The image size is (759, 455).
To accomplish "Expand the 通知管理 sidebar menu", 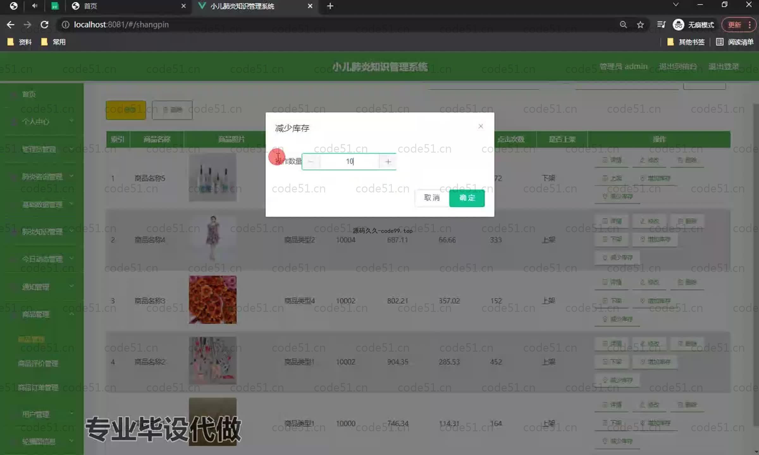I will pos(42,287).
